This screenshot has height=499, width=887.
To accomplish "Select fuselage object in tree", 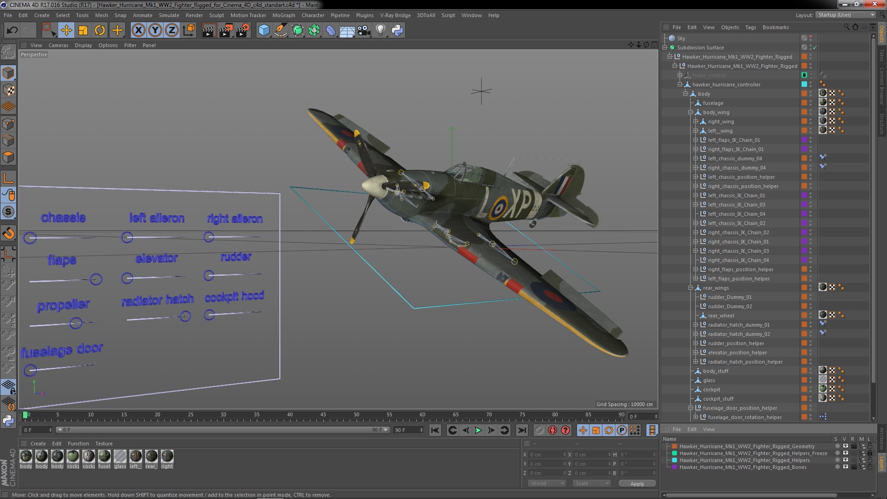I will (713, 103).
